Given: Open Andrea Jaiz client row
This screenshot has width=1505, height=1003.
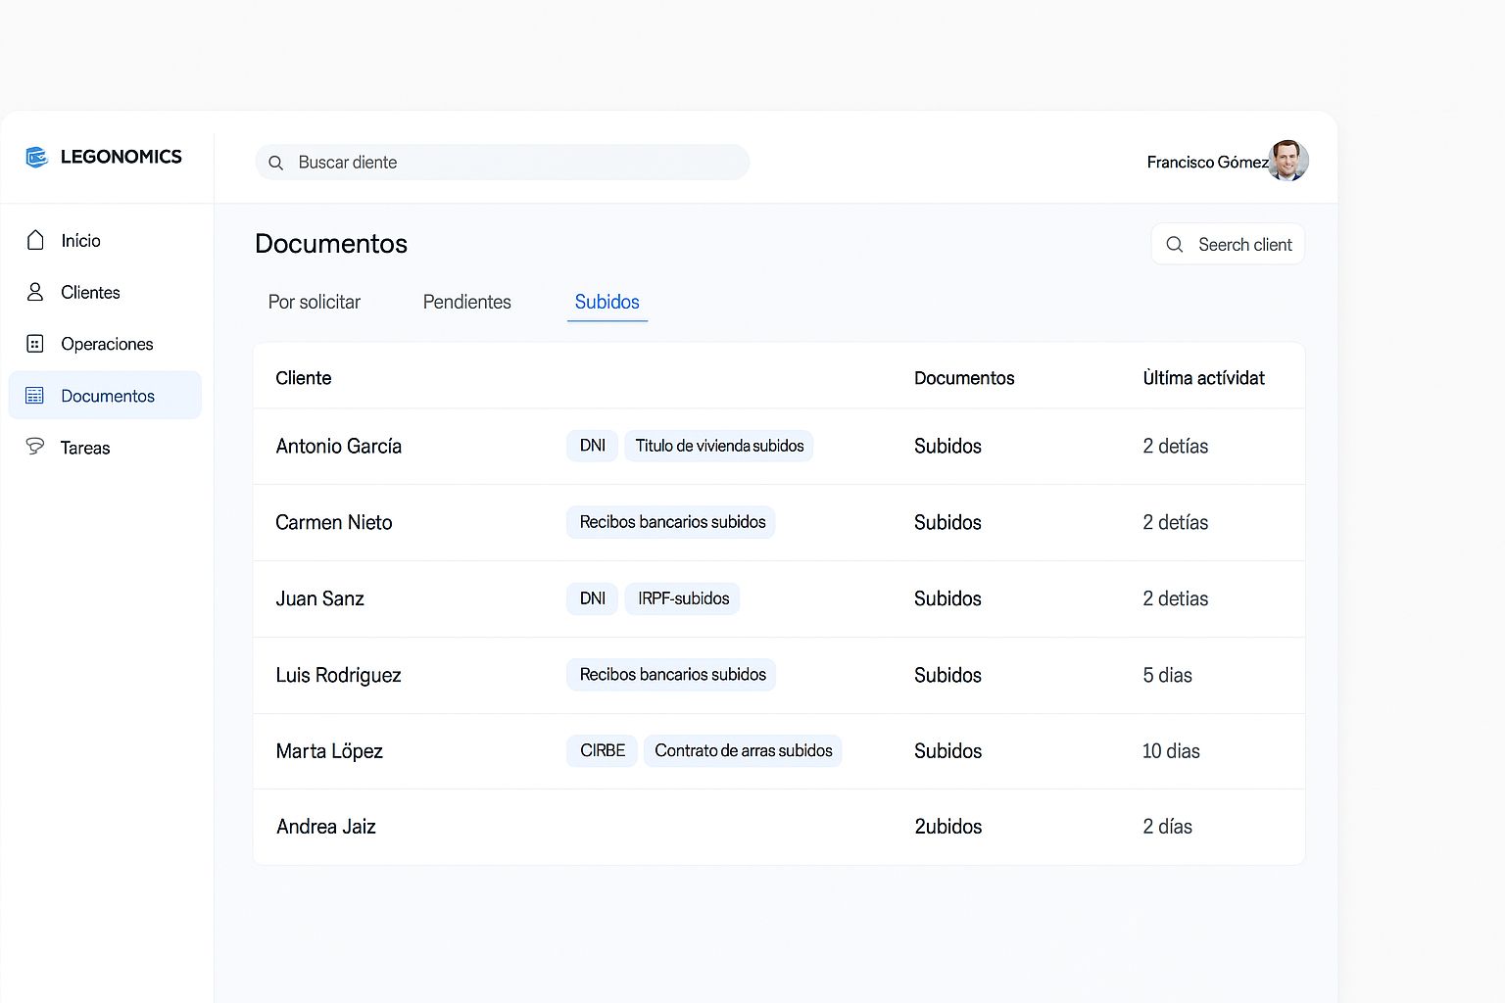Looking at the screenshot, I should point(326,827).
